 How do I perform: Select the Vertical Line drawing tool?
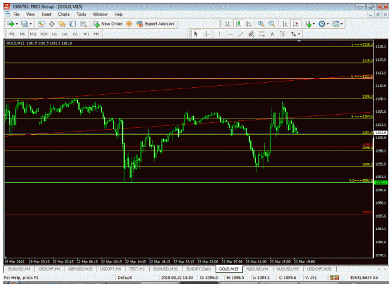pos(220,34)
